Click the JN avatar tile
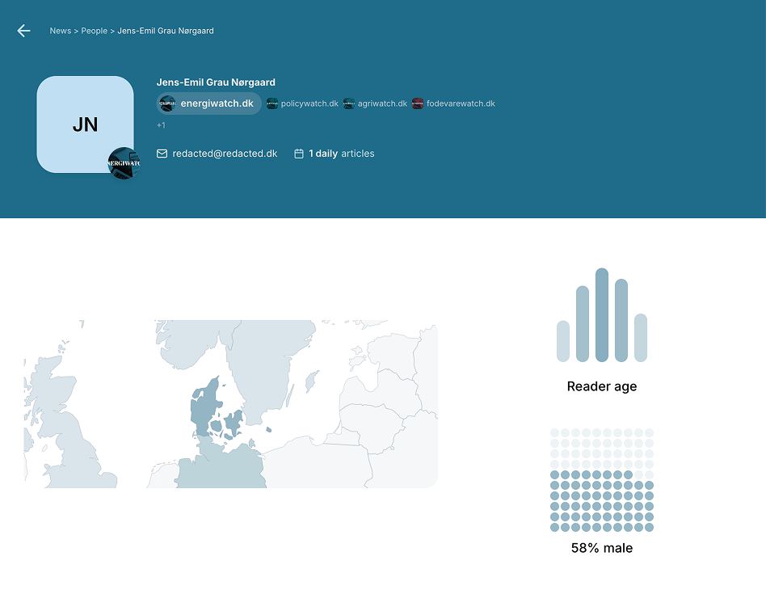The image size is (766, 590). (x=85, y=124)
